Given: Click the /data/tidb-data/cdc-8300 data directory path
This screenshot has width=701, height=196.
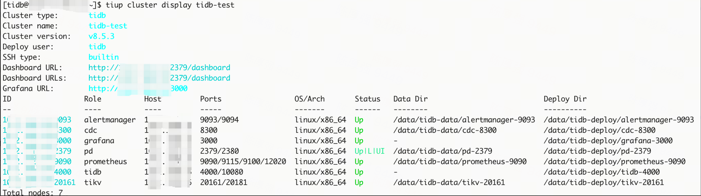Looking at the screenshot, I should (445, 130).
